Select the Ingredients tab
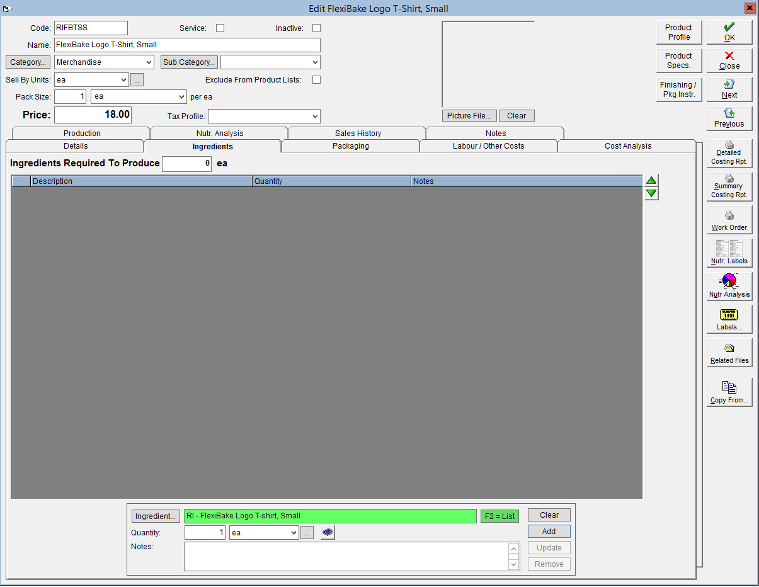759x587 pixels. [213, 146]
